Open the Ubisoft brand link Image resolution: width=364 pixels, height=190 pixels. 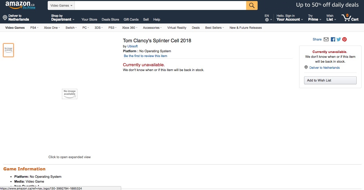click(x=132, y=46)
